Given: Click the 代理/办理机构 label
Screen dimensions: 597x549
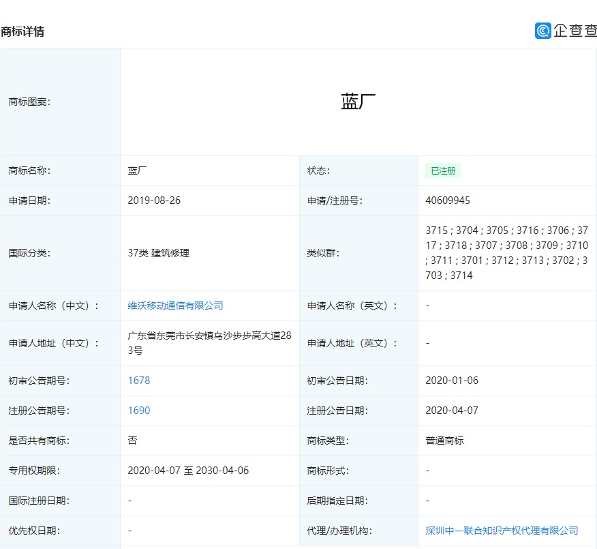Looking at the screenshot, I should (339, 531).
